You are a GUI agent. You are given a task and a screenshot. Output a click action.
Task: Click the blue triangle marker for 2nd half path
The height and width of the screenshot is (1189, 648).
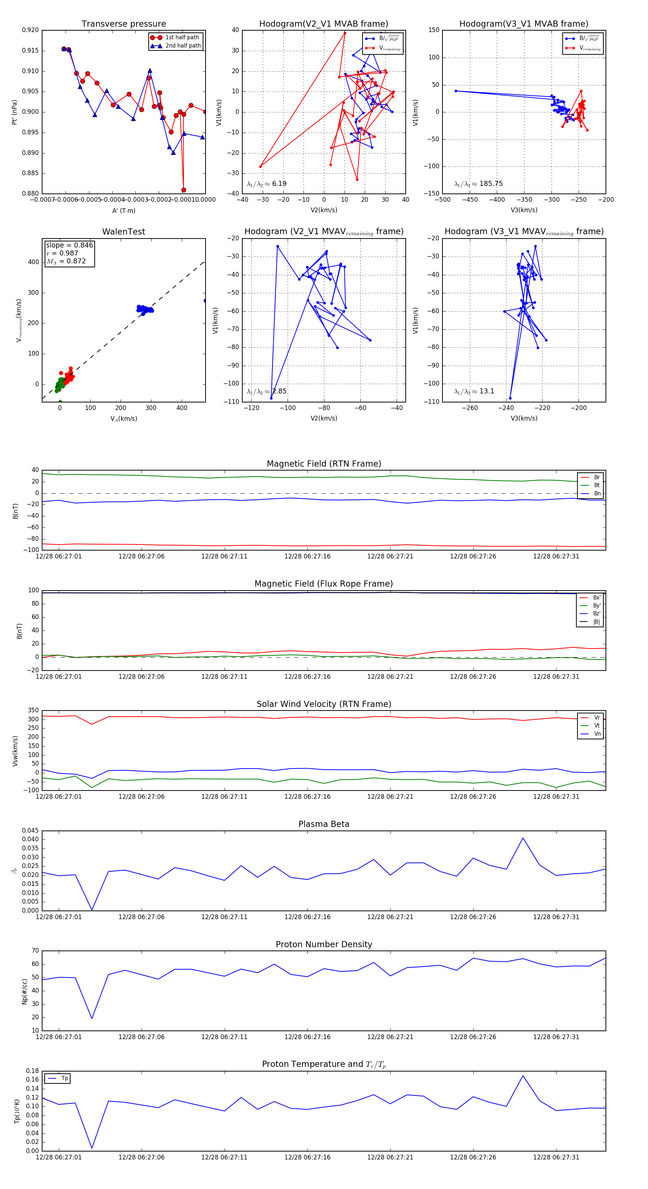pyautogui.click(x=156, y=46)
